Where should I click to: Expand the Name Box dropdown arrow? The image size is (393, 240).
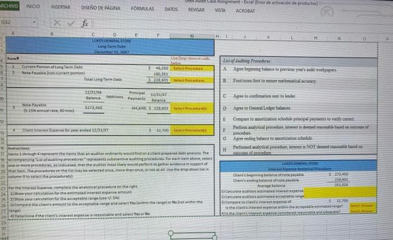pos(34,22)
